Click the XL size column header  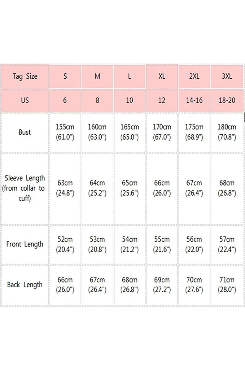[x=162, y=77]
